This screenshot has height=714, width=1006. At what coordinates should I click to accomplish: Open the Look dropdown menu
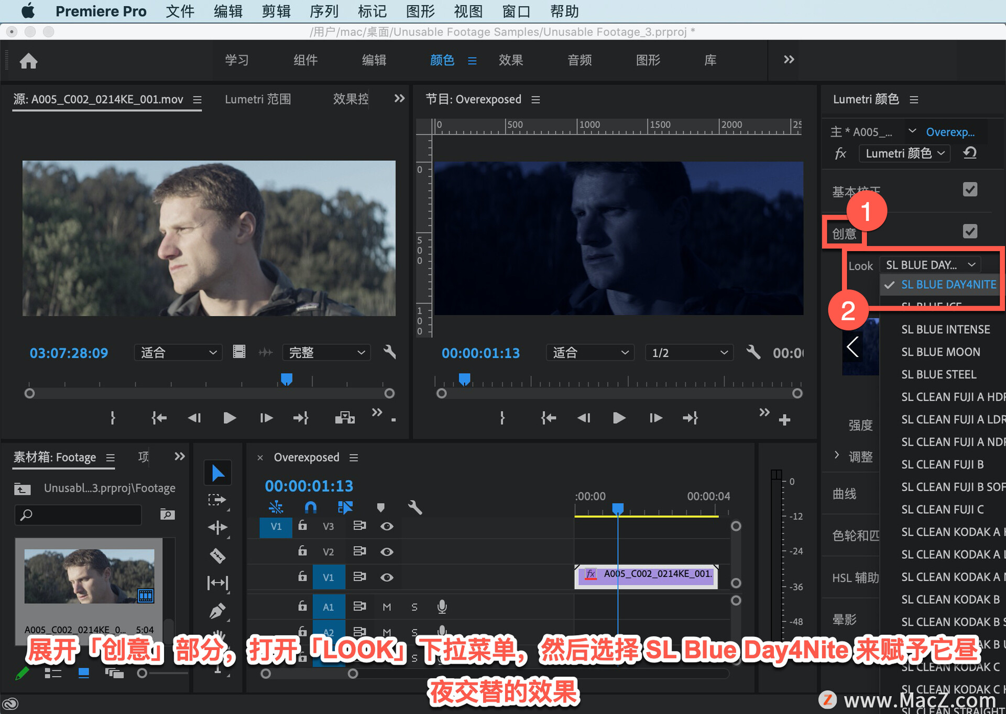click(930, 265)
